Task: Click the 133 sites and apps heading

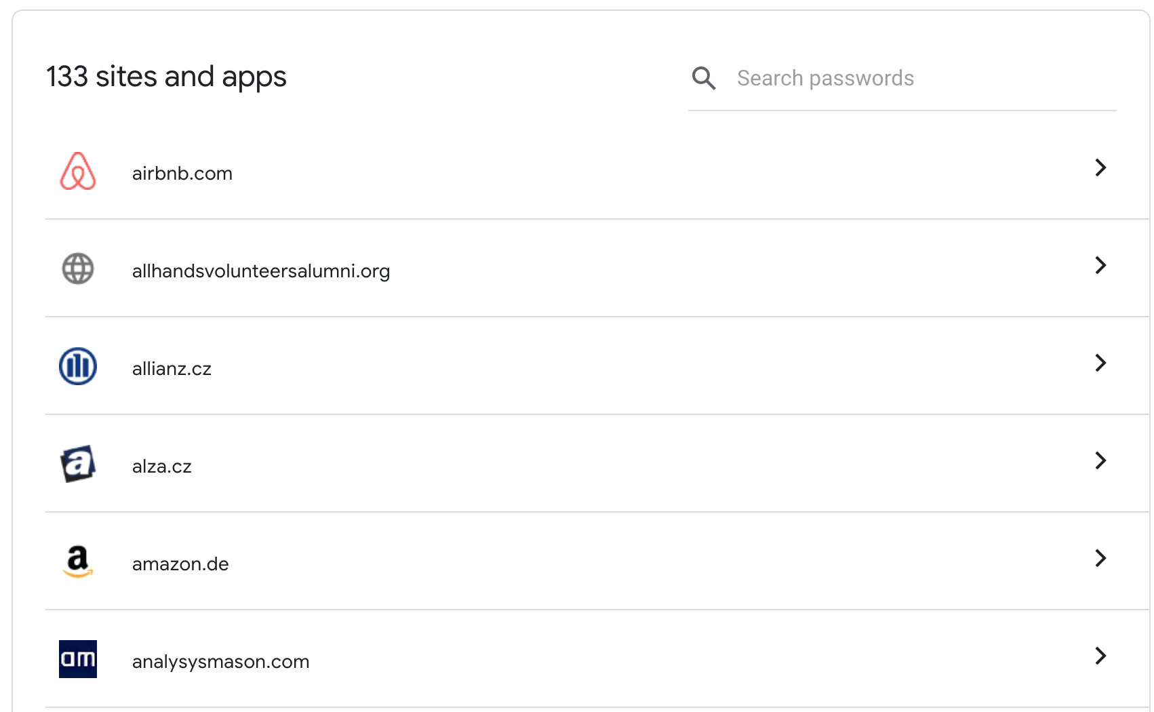Action: 166,77
